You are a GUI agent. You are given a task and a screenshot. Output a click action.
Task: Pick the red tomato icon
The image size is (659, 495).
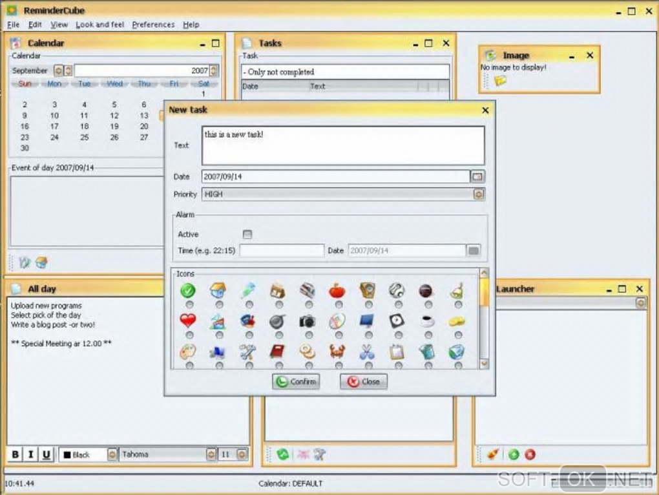point(337,290)
